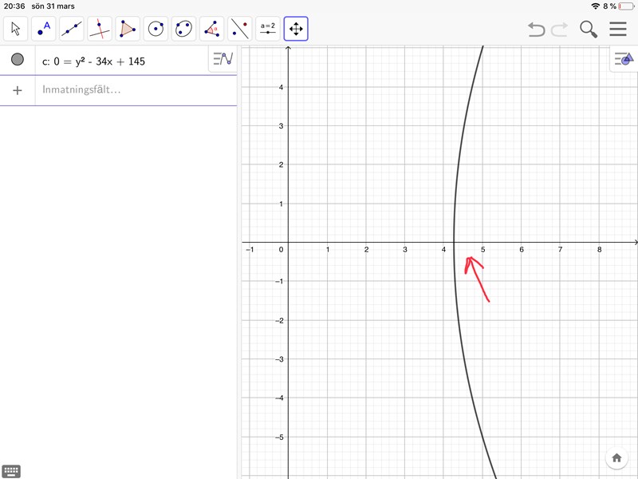Reset view with the home button
This screenshot has height=479, width=638.
[616, 458]
